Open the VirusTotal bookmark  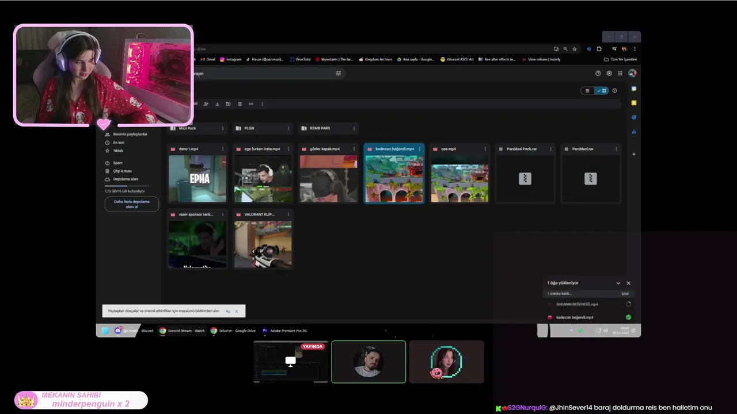click(x=300, y=59)
